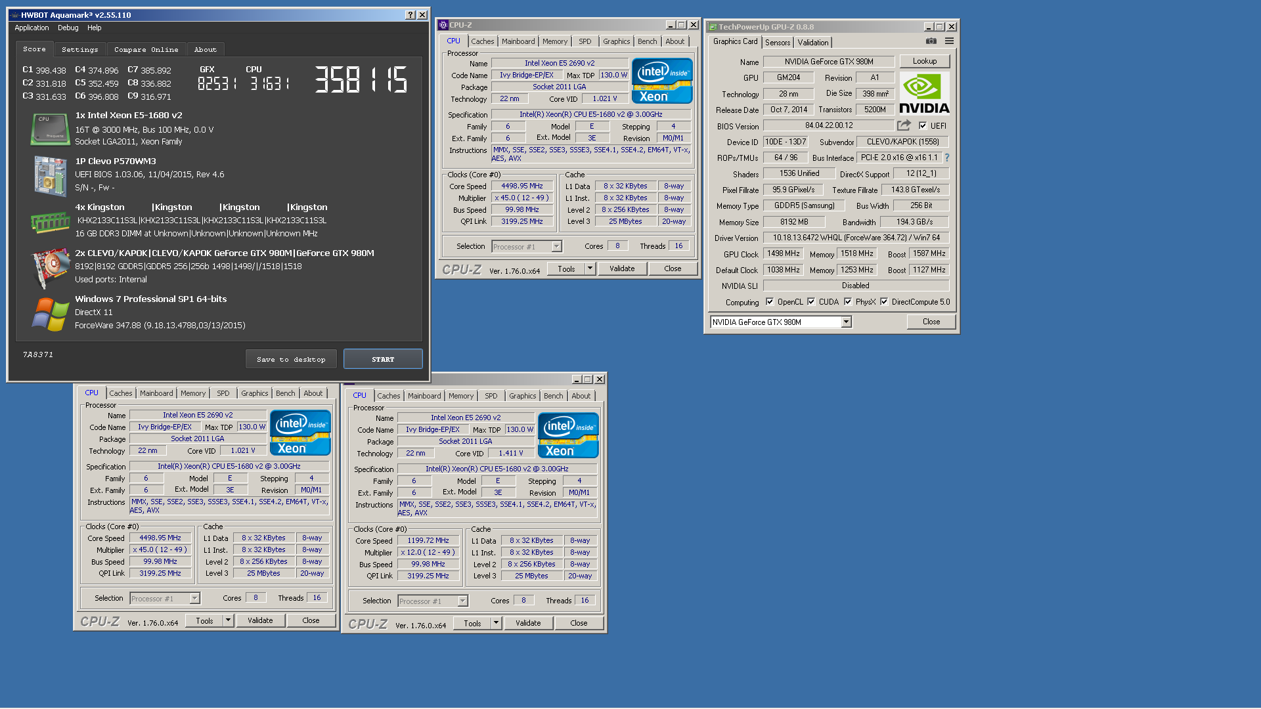Open Memory tab in top CPU-Z

pos(555,41)
